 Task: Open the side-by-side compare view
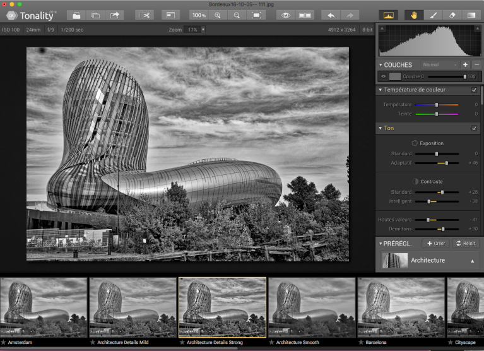(x=305, y=15)
